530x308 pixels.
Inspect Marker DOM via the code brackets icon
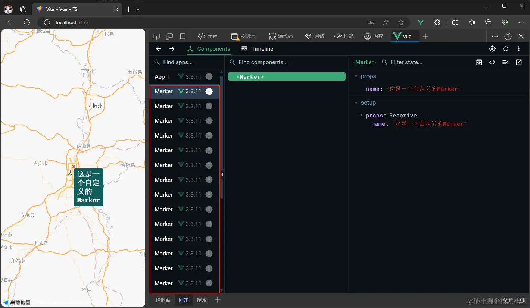(x=492, y=62)
